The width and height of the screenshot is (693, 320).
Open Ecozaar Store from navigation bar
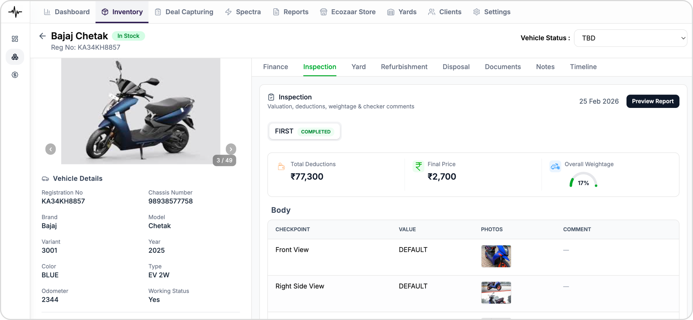coord(348,12)
